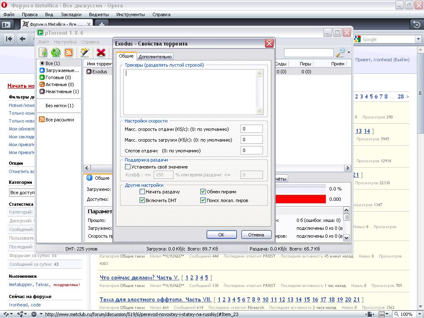Switch to the 'Дополнительно' tab
424x318 pixels.
pyautogui.click(x=155, y=57)
